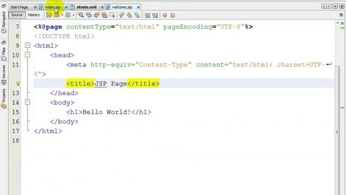The width and height of the screenshot is (346, 195).
Task: Click the vertical scrollbar thumb
Action: click(x=337, y=131)
